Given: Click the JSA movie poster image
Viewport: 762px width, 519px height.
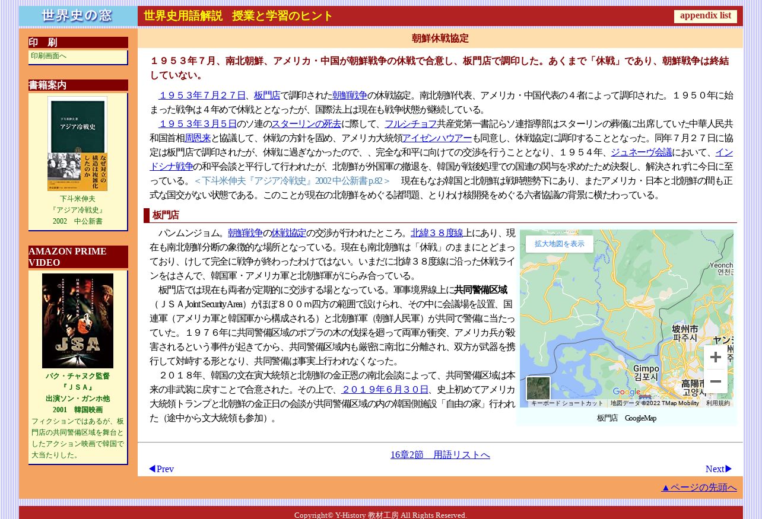Looking at the screenshot, I should [x=78, y=321].
